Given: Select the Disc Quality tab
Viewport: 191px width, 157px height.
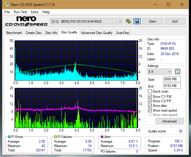Looking at the screenshot, I should pos(69,32).
